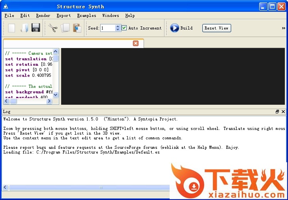Open the Help menu
The width and height of the screenshot is (288, 200).
(130, 16)
